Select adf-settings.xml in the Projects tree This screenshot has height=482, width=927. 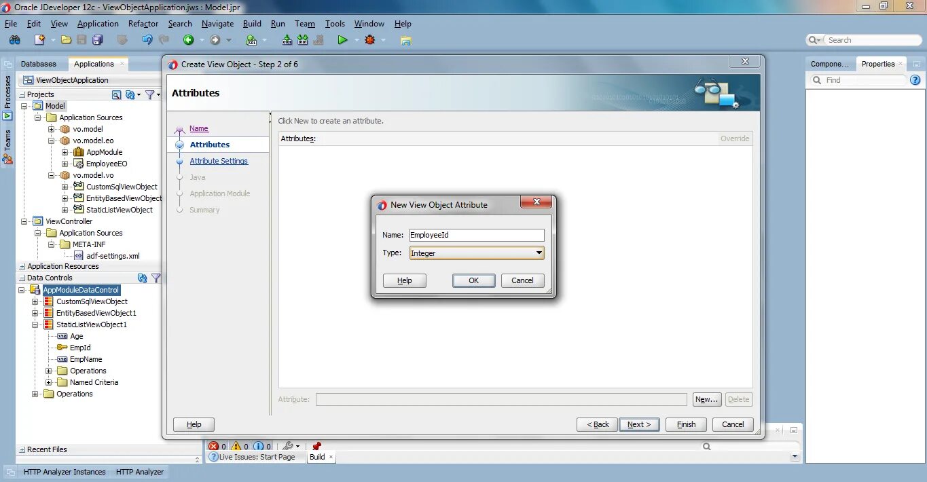[x=113, y=256]
